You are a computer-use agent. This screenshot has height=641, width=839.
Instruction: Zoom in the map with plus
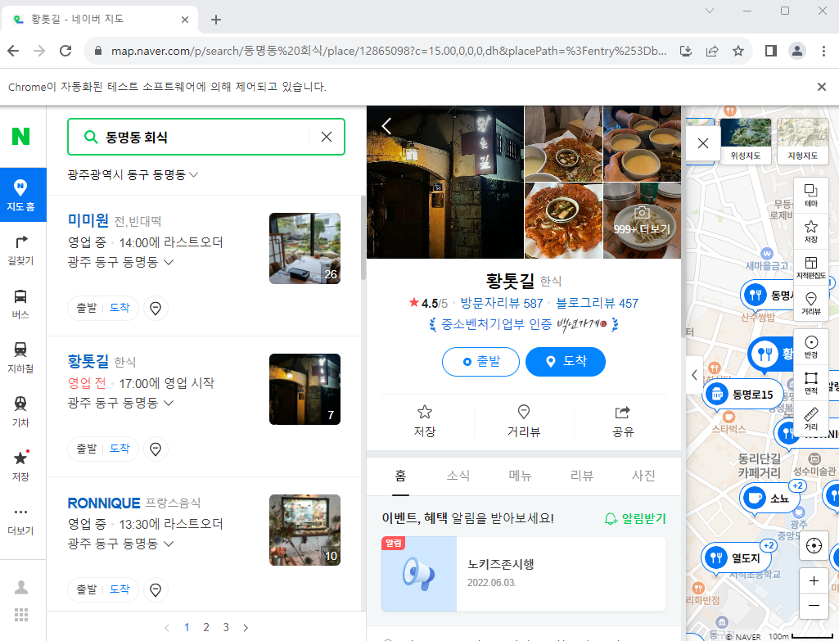814,581
